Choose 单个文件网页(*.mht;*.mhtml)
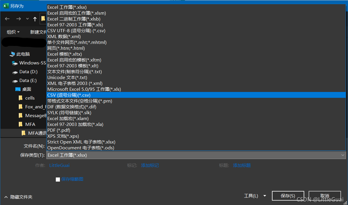 (196, 42)
